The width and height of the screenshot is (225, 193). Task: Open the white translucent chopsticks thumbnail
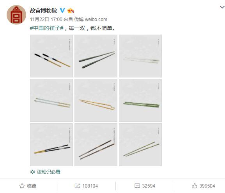(x=140, y=56)
